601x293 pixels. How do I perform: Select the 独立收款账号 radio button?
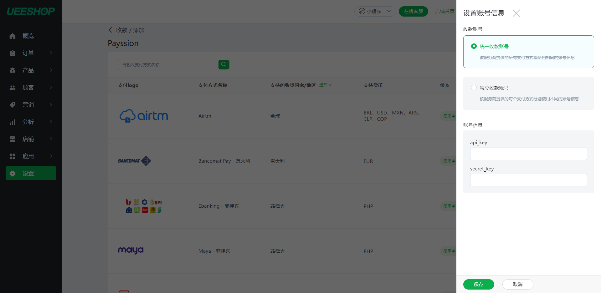click(x=474, y=88)
